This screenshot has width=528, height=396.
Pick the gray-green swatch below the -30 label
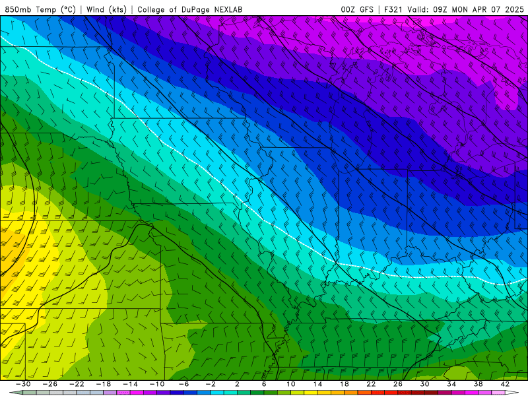tap(30, 393)
